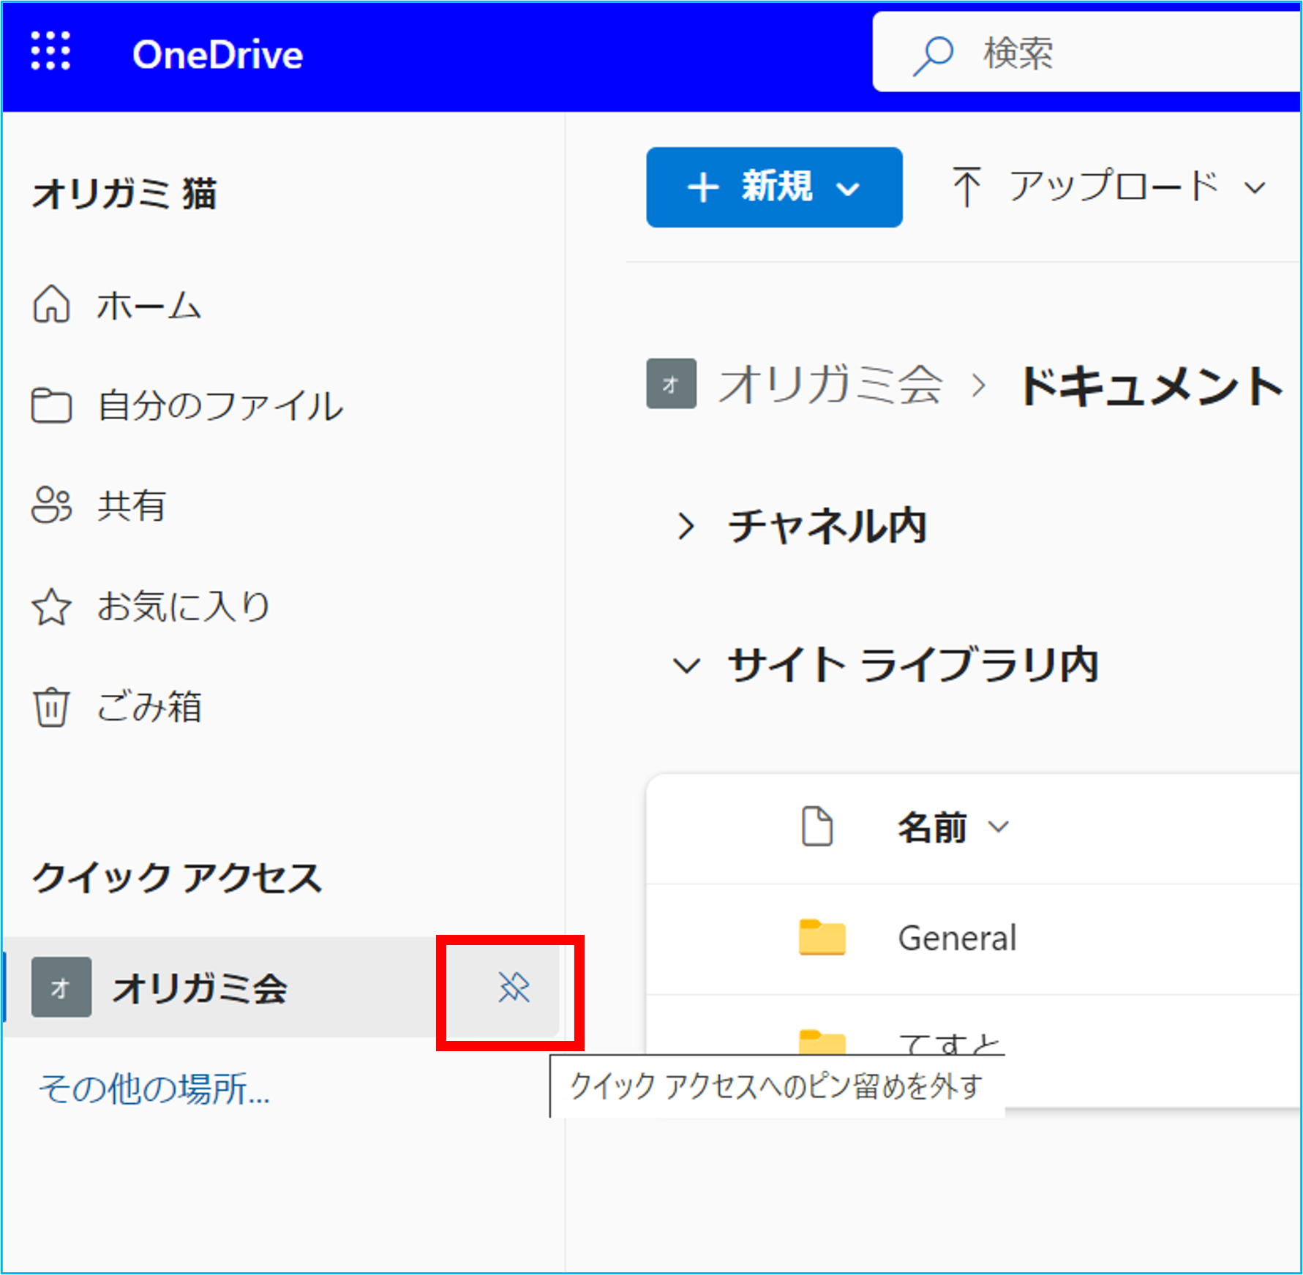The image size is (1303, 1275).
Task: Click the オリガミ会 site avatar in breadcrumb
Action: [670, 383]
